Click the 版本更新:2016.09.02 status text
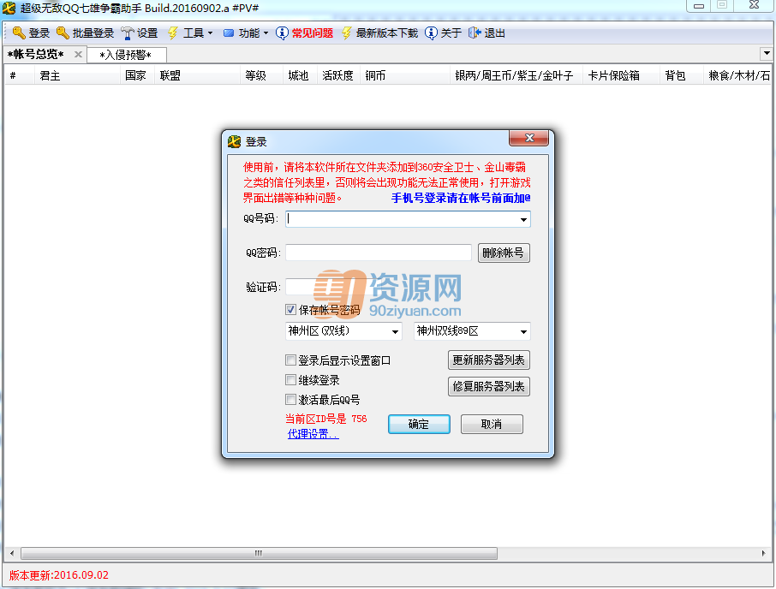This screenshot has height=589, width=776. click(x=59, y=575)
